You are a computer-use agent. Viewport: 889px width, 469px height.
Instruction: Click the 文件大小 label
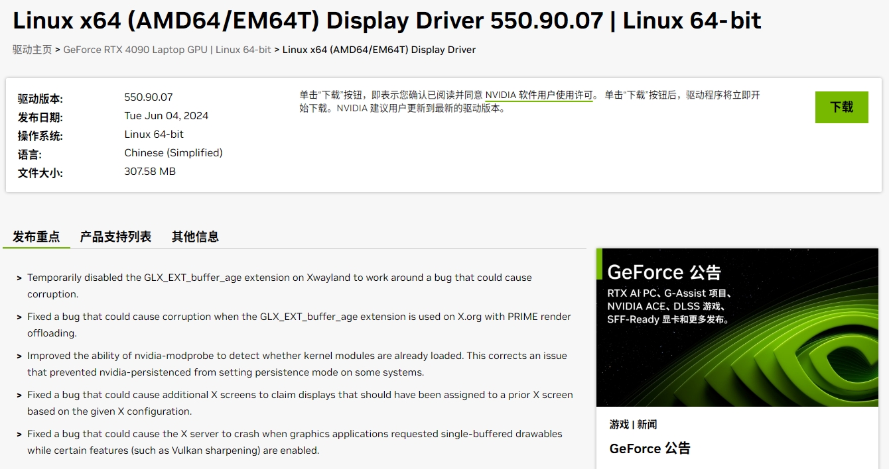(40, 173)
